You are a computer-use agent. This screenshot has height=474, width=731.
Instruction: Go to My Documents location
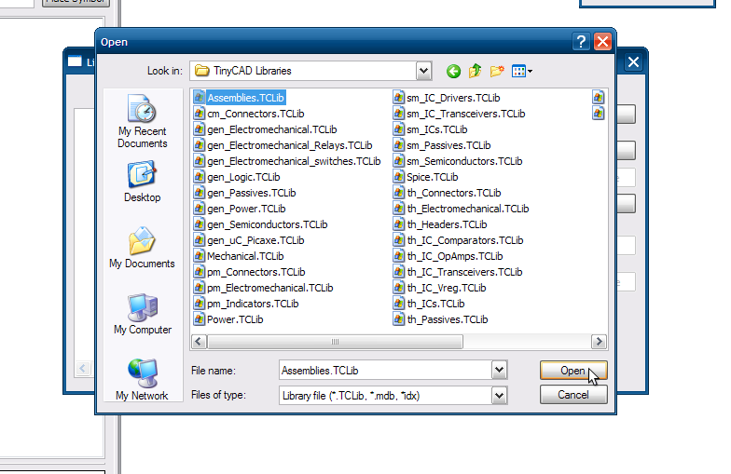(142, 248)
